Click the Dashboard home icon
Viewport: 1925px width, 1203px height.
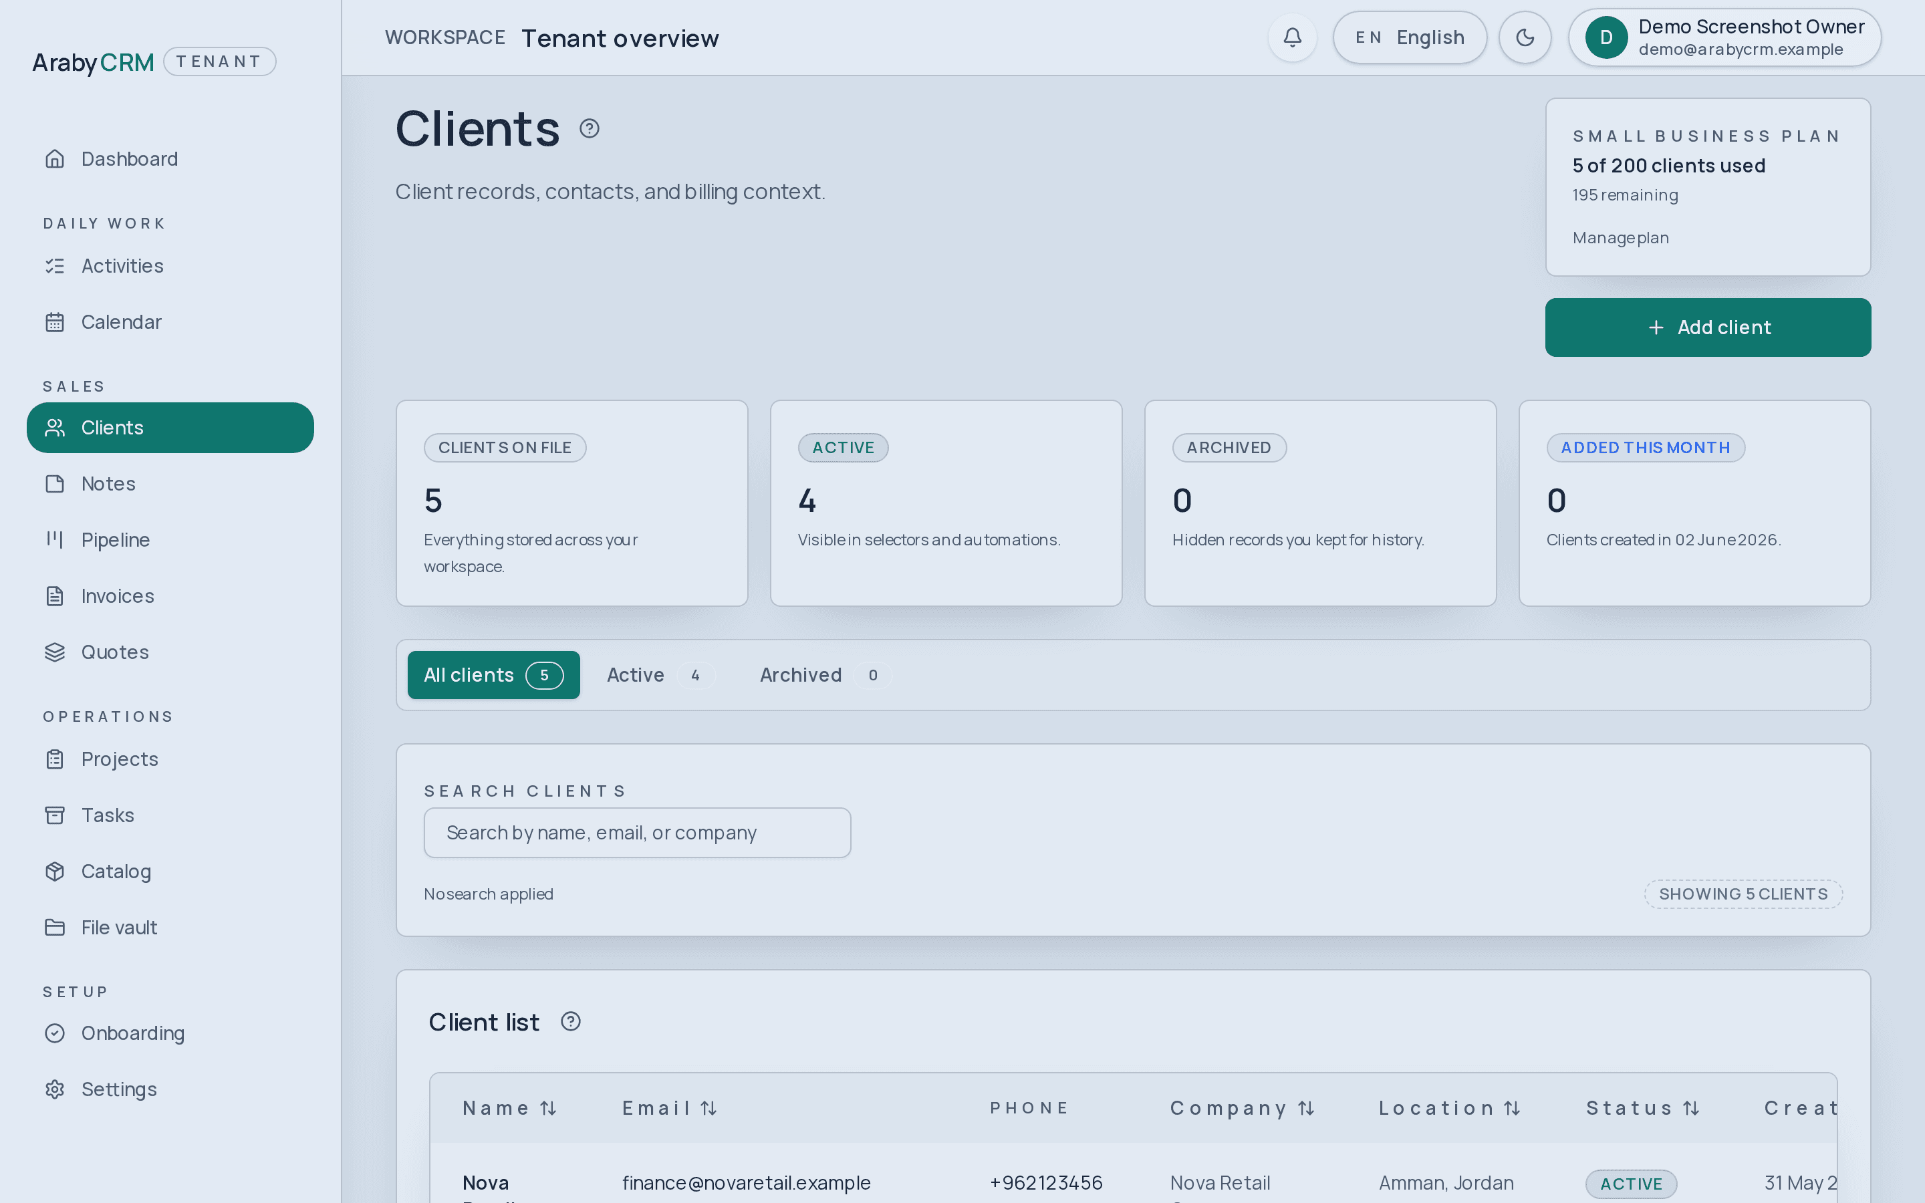55,159
